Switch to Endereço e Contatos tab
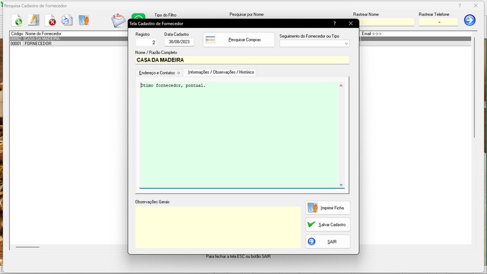Image resolution: width=487 pixels, height=274 pixels. [159, 72]
